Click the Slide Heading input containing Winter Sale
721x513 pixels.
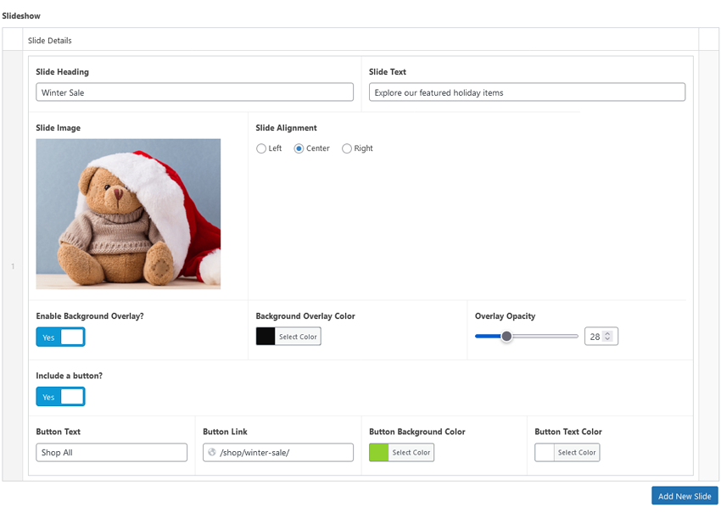coord(193,92)
